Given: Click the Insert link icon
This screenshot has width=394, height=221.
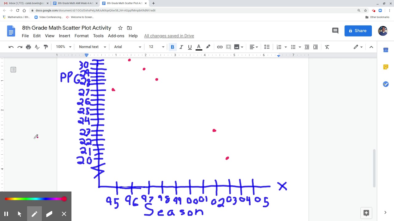Looking at the screenshot, I should (220, 47).
